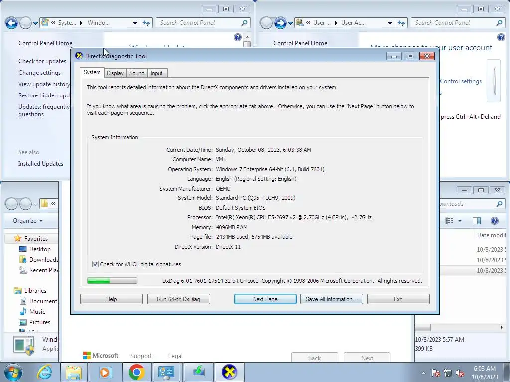Click search magnifier icon in User Accounts window
Viewport: 510px width, 382px height.
[x=499, y=23]
